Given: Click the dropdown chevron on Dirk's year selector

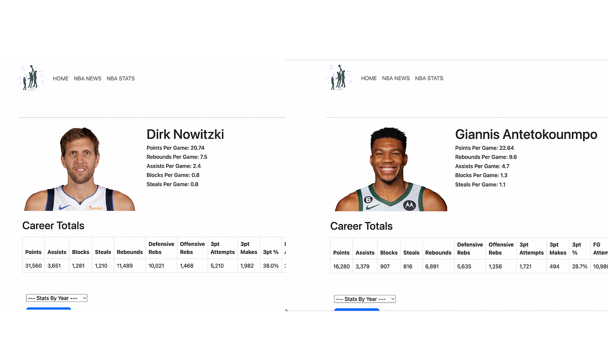Looking at the screenshot, I should 84,298.
